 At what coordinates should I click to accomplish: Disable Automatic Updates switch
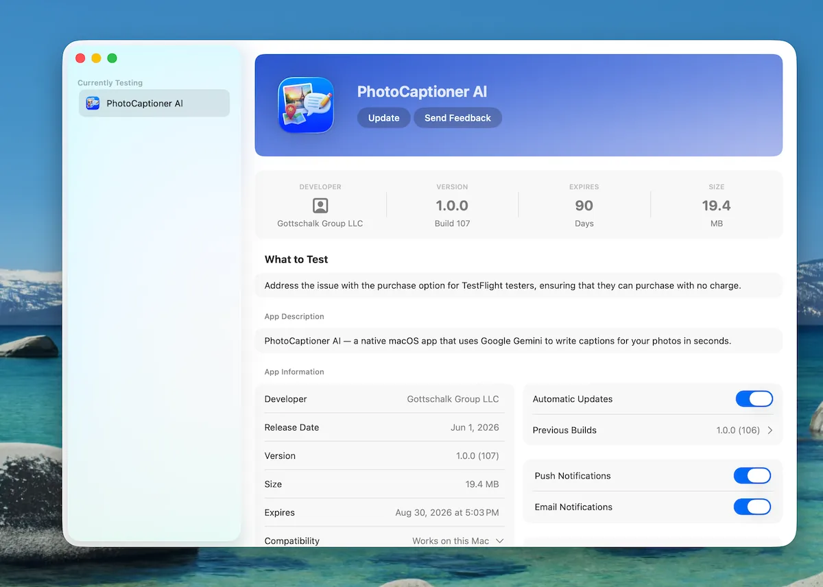(x=754, y=399)
